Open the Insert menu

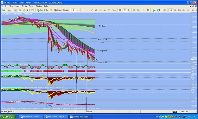coord(17,6)
